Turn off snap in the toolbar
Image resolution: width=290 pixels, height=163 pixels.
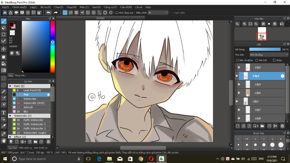coord(65,12)
